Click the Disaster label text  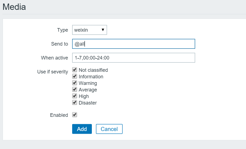pos(87,103)
